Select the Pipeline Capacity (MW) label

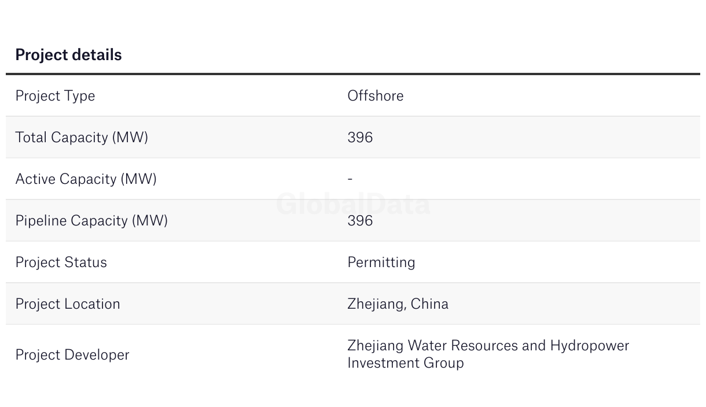click(91, 220)
